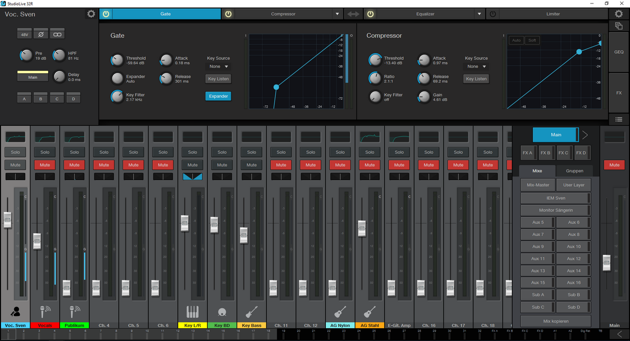
Task: Open the global settings gear at top right
Action: point(619,14)
